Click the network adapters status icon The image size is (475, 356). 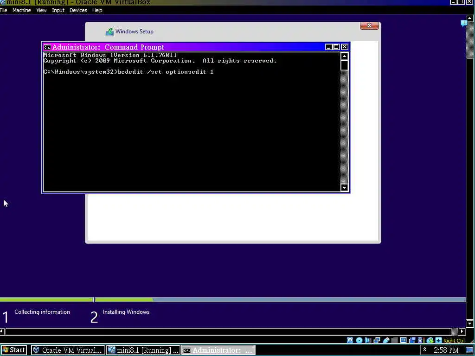377,340
